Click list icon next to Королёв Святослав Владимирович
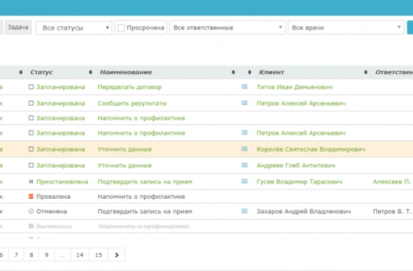 (x=245, y=149)
